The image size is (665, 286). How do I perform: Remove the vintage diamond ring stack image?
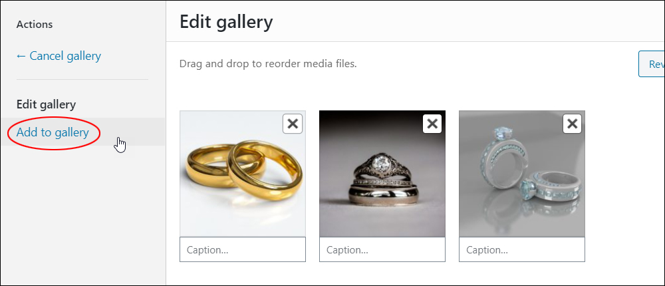click(x=432, y=124)
